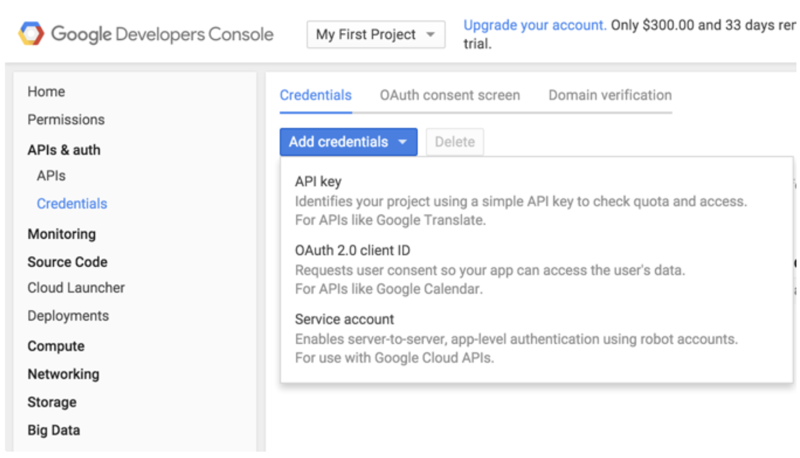Expand the Monitoring section
This screenshot has width=800, height=458.
pyautogui.click(x=62, y=234)
